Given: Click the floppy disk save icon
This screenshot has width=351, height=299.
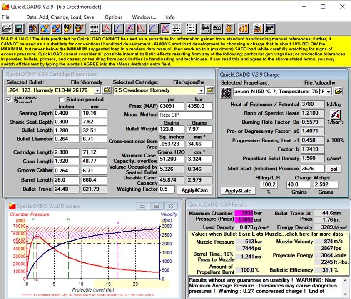Looking at the screenshot, I should pyautogui.click(x=19, y=29).
